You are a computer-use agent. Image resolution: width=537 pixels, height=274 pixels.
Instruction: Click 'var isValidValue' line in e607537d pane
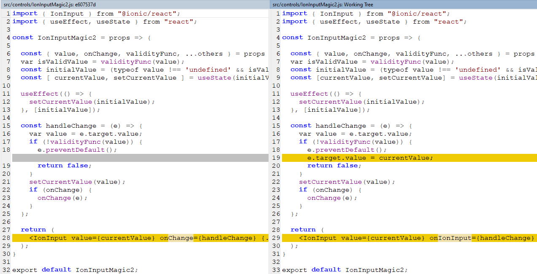coord(102,62)
